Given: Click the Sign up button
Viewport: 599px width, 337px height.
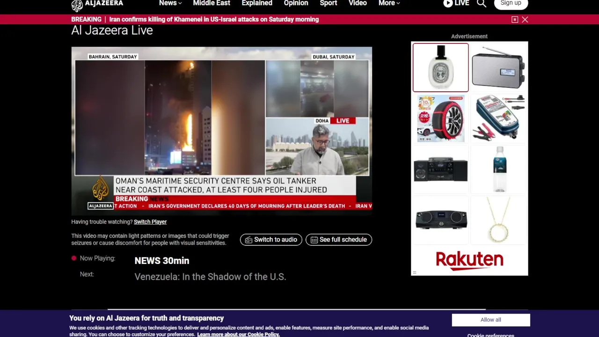Looking at the screenshot, I should [x=511, y=3].
